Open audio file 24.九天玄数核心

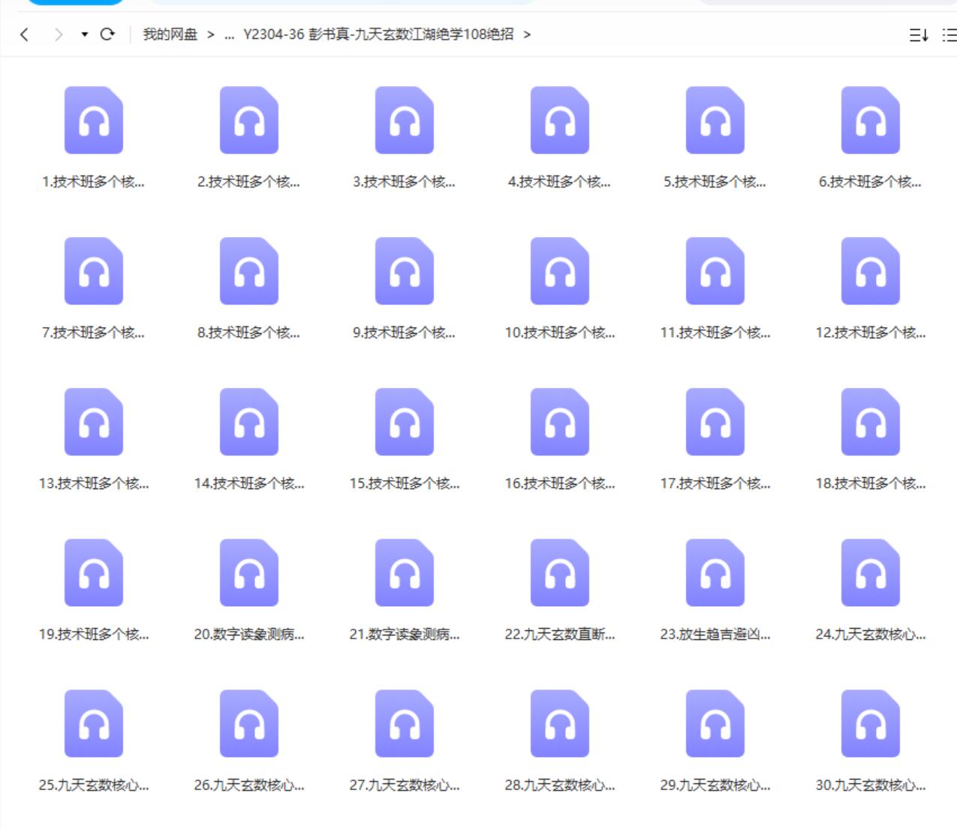871,573
